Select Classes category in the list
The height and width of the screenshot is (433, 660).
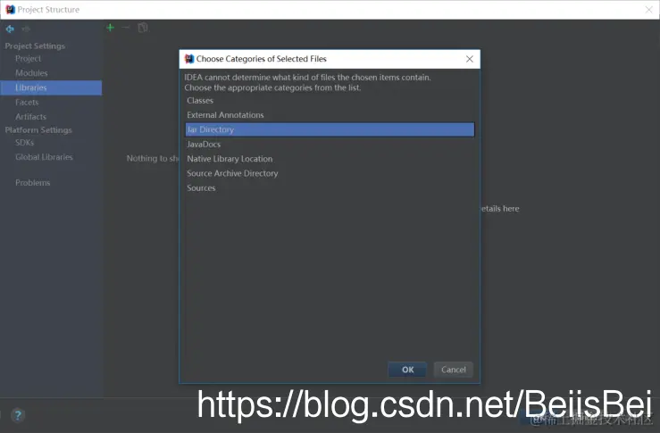click(x=330, y=101)
